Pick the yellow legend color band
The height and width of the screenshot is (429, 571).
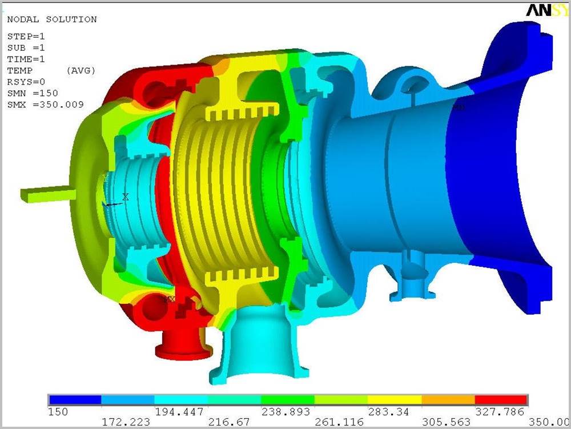pos(395,399)
